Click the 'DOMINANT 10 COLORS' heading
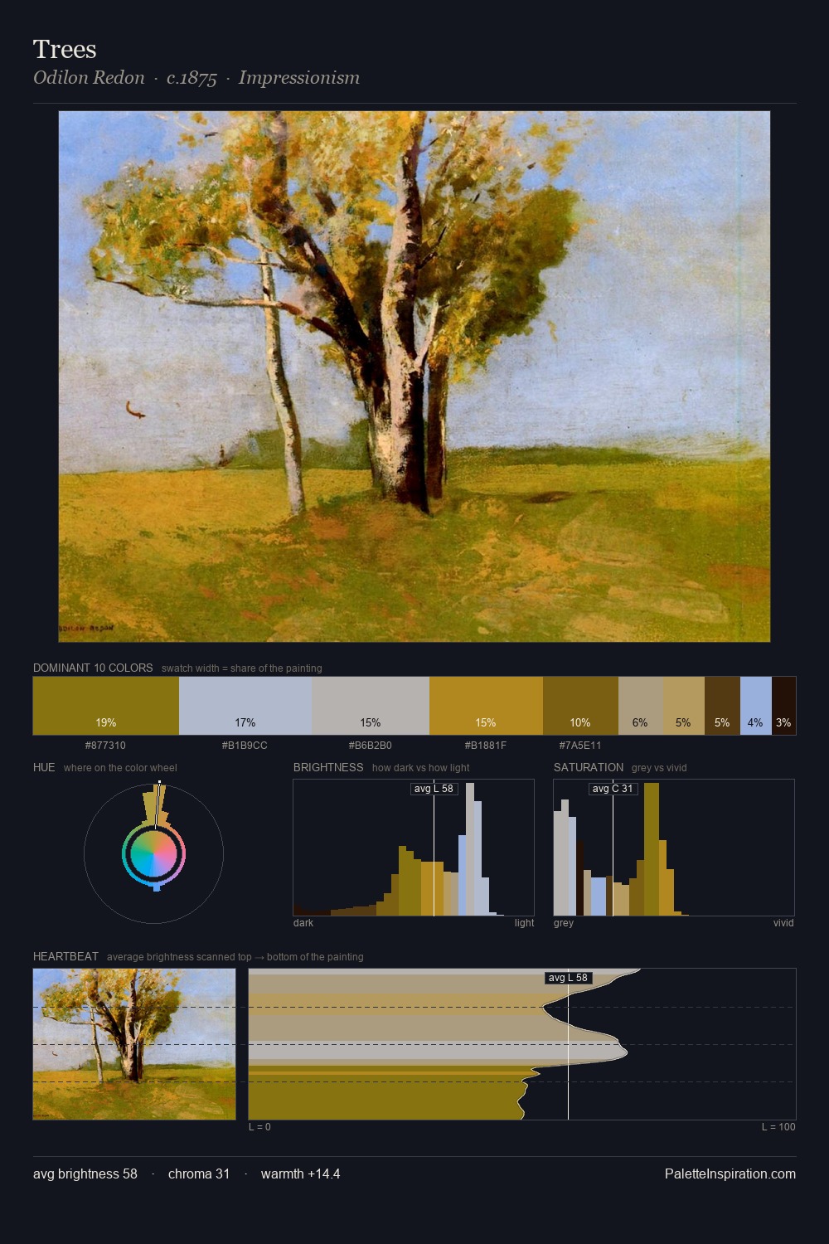The image size is (829, 1244). point(93,668)
